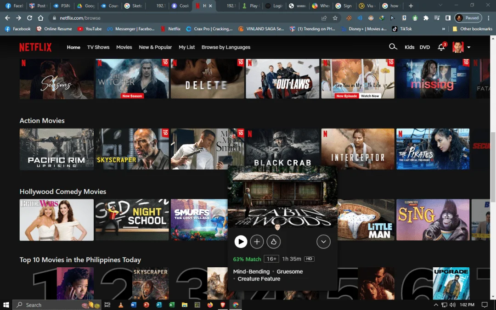Open Word from the taskbar
This screenshot has width=496, height=310.
coord(133,305)
